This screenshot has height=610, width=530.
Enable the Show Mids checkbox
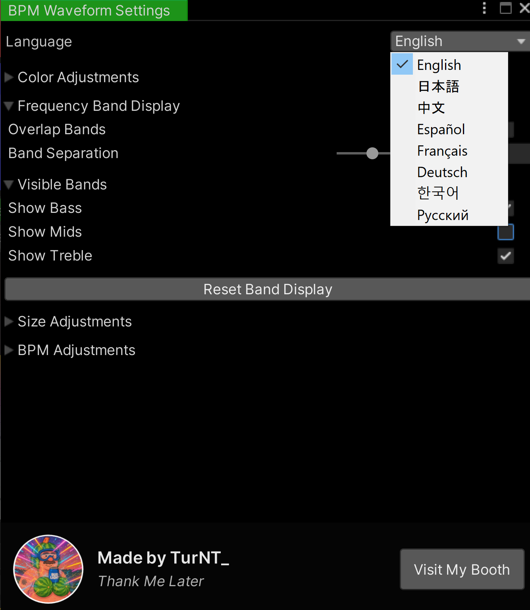pyautogui.click(x=505, y=232)
